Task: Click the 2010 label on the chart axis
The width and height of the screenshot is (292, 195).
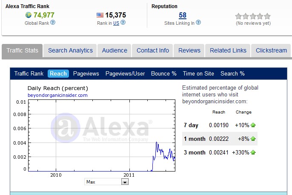Action: tap(56, 175)
